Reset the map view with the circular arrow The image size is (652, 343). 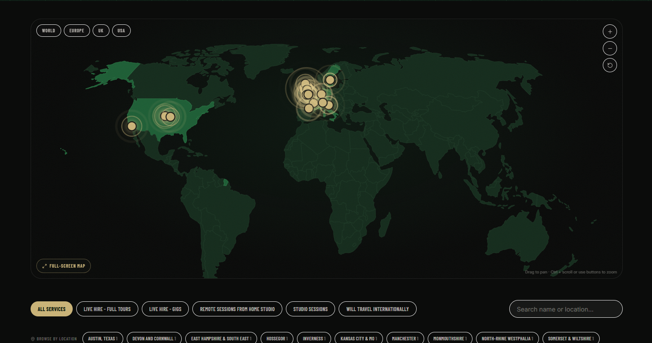coord(610,65)
